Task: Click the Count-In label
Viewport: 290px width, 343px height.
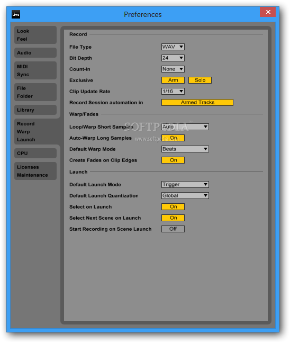Action: click(79, 69)
